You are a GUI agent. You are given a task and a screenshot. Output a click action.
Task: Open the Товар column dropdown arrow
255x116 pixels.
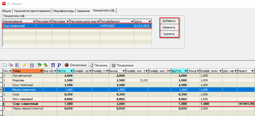tap(41, 71)
